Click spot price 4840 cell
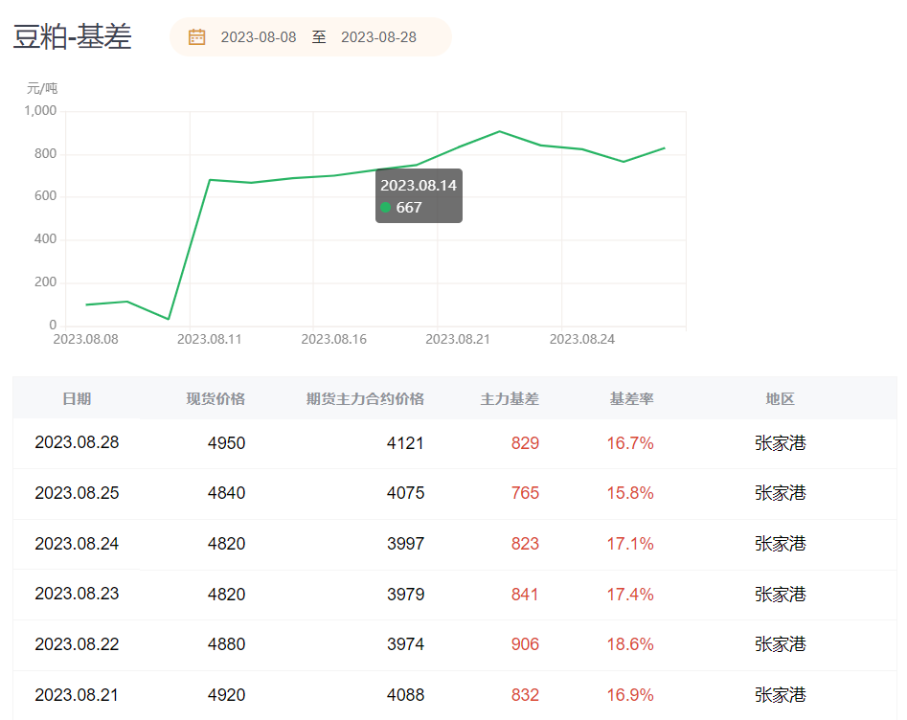The width and height of the screenshot is (907, 720). (x=227, y=493)
